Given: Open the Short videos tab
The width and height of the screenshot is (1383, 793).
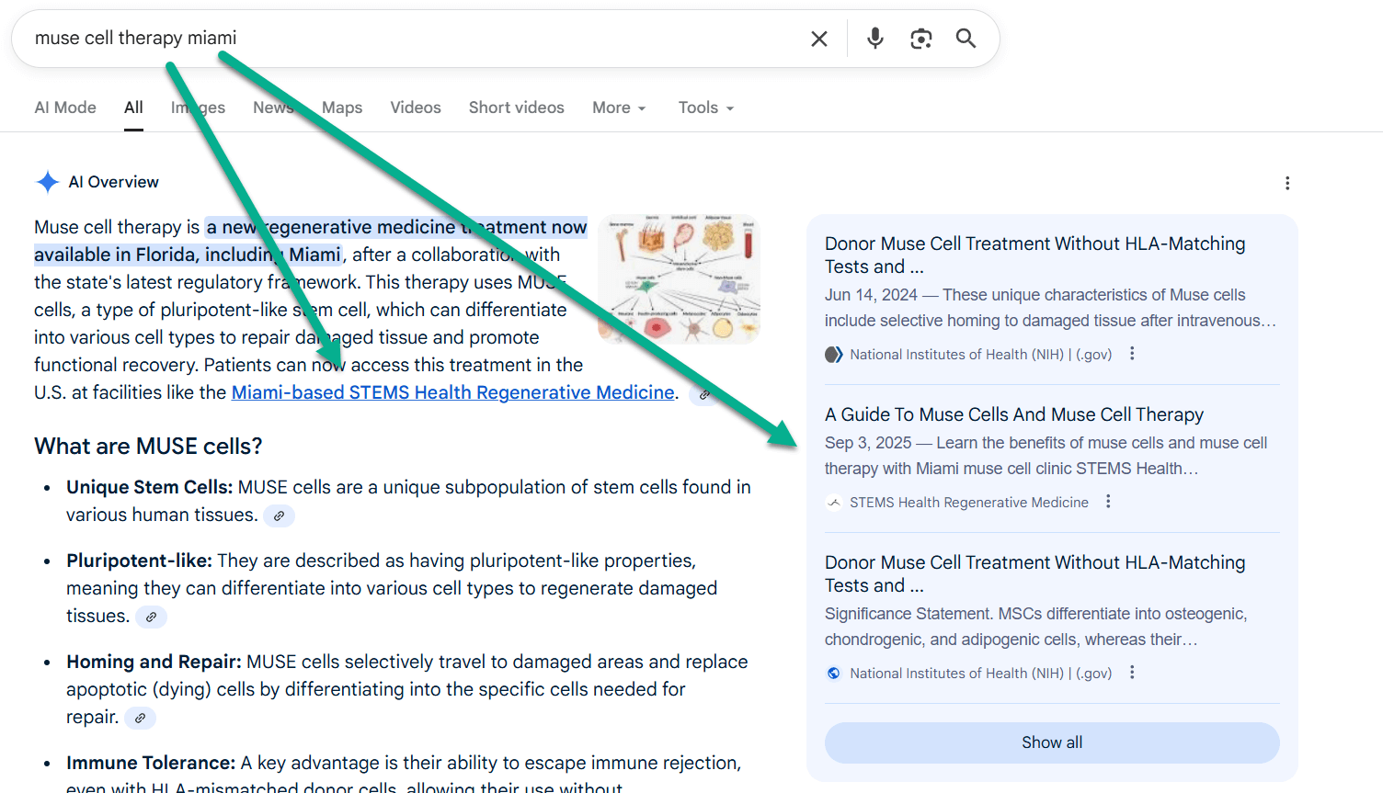Looking at the screenshot, I should point(517,108).
